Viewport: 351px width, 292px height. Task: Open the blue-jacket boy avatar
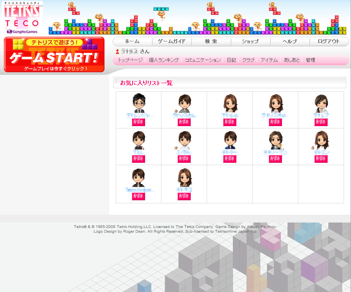coord(230,140)
